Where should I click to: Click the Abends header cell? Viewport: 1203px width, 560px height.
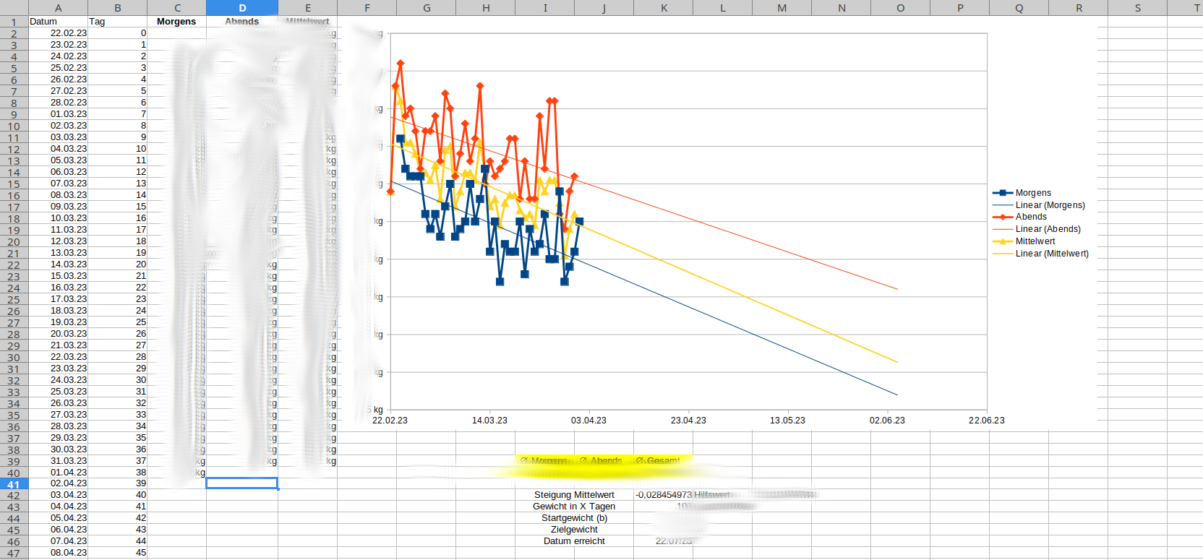242,22
